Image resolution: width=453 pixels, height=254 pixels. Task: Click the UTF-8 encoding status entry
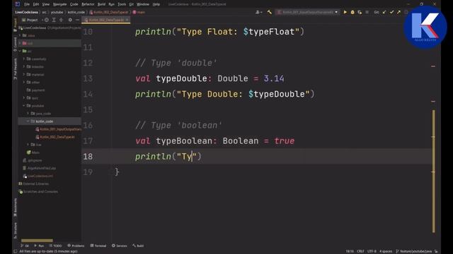tap(372, 251)
